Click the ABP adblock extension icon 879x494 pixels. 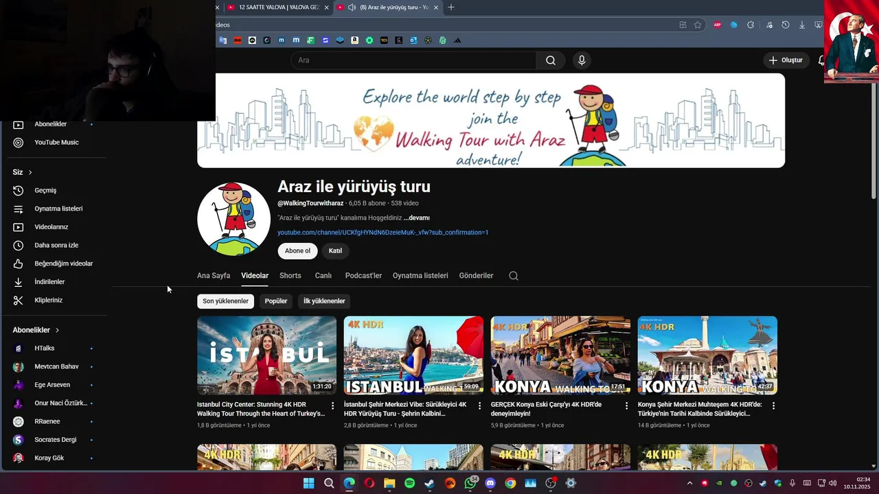pos(717,25)
